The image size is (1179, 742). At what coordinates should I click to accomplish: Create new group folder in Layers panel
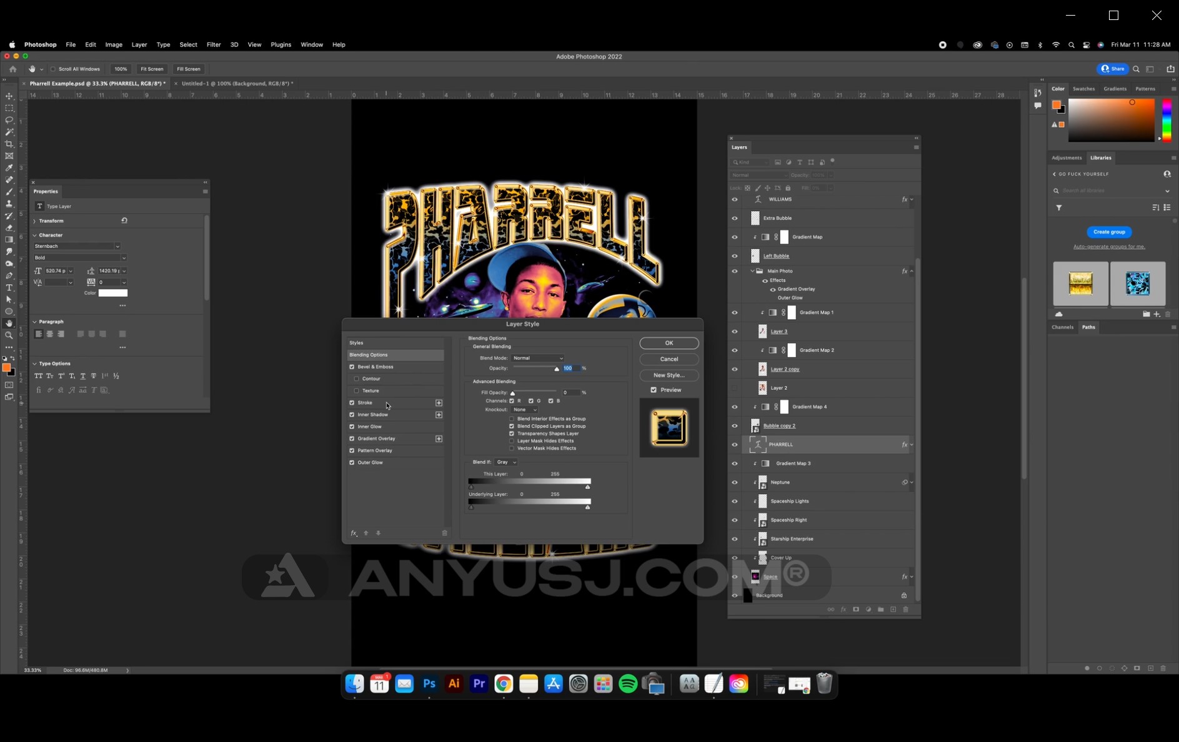pyautogui.click(x=881, y=610)
